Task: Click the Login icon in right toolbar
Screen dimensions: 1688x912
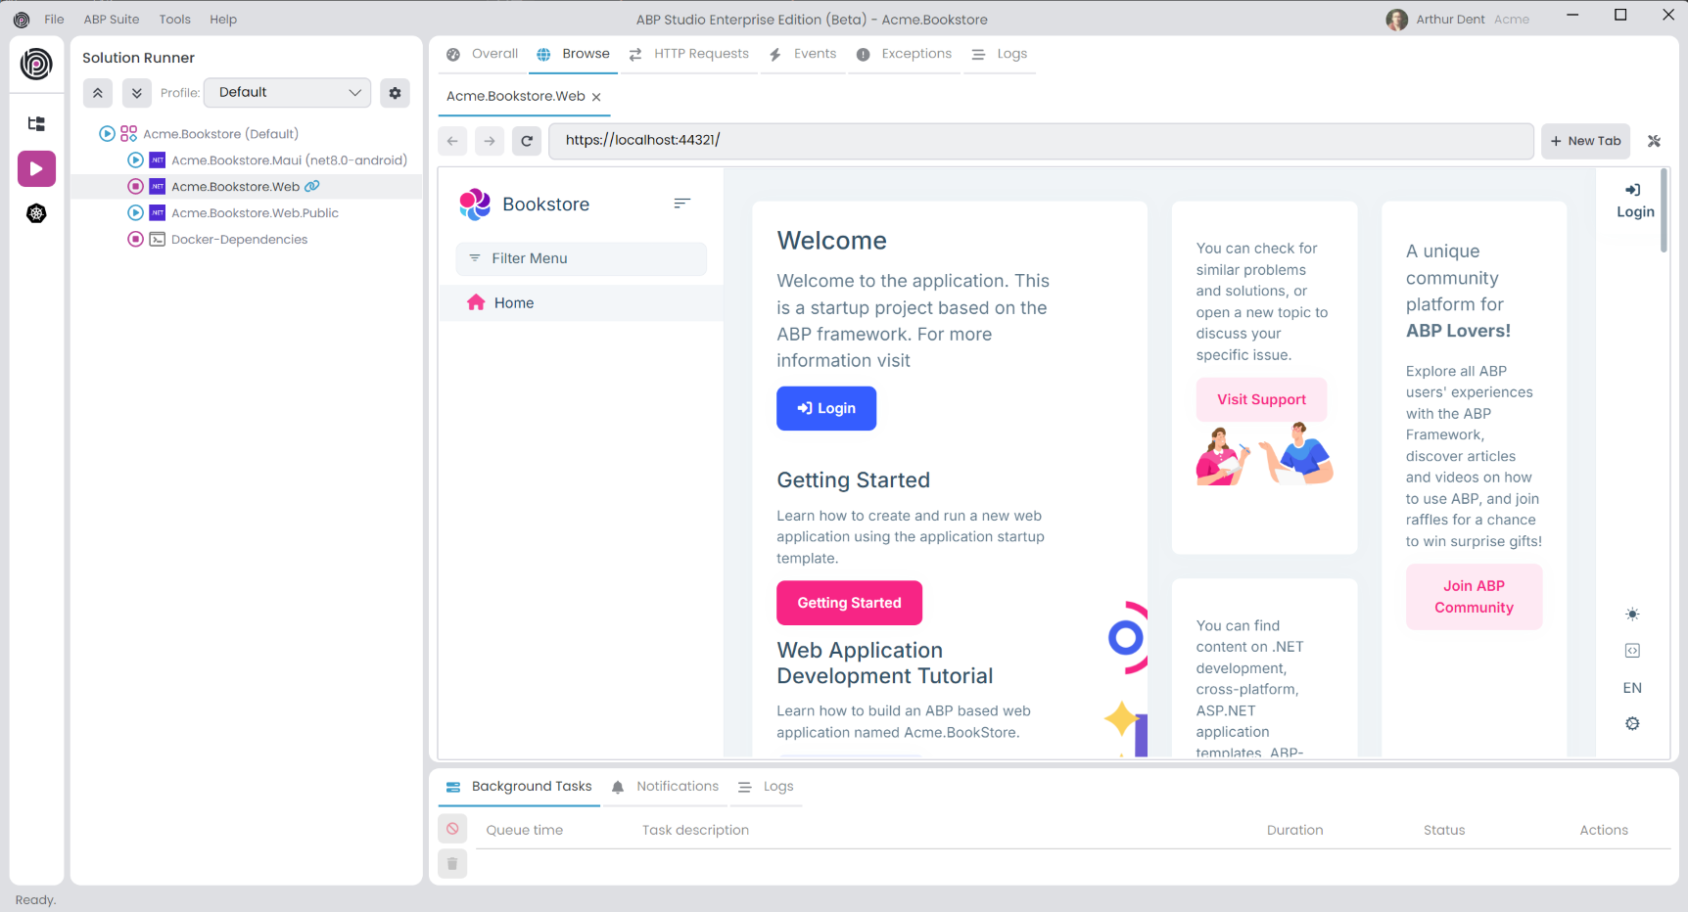Action: [1633, 190]
